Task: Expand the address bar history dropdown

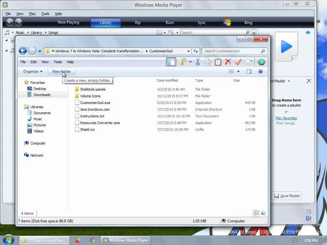Action: (188, 51)
